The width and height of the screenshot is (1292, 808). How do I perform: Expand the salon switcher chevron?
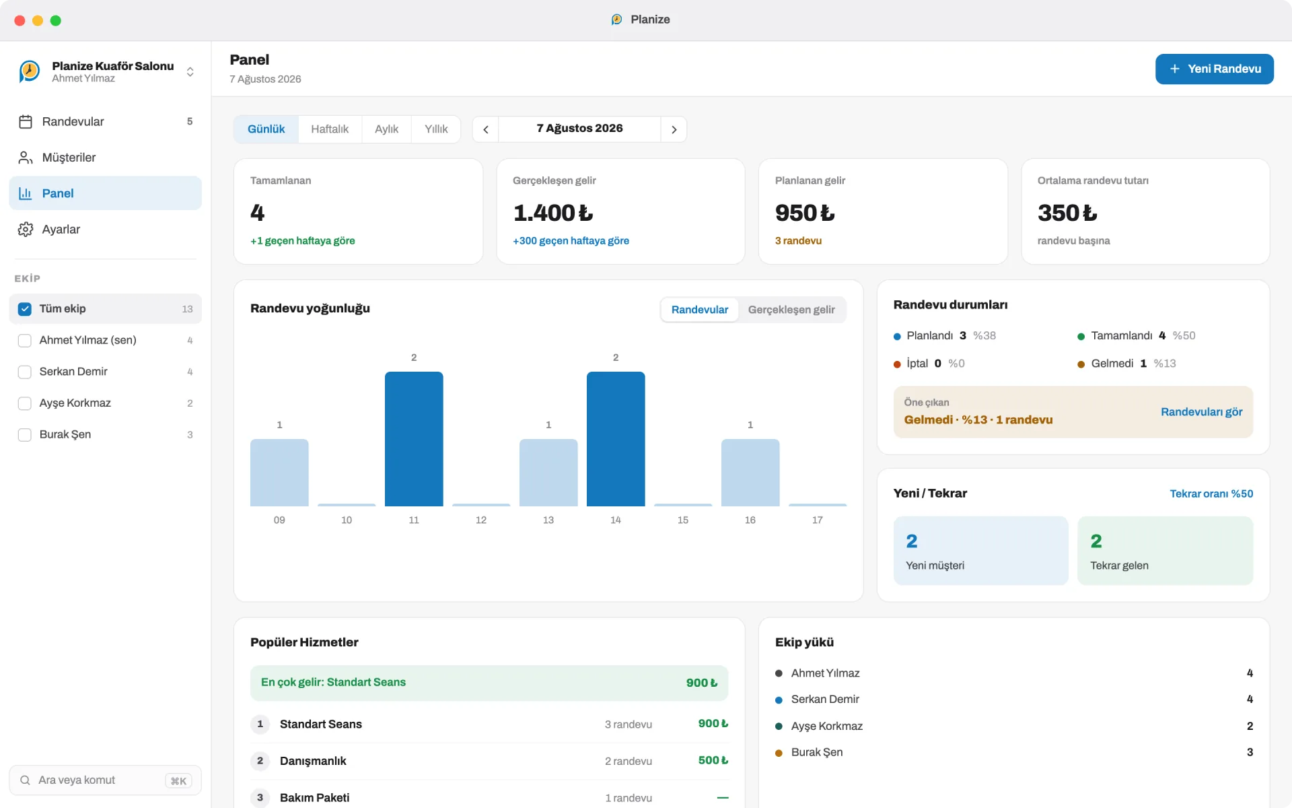(190, 71)
